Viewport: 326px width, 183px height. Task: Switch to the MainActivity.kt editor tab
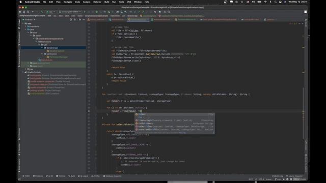pyautogui.click(x=118, y=19)
